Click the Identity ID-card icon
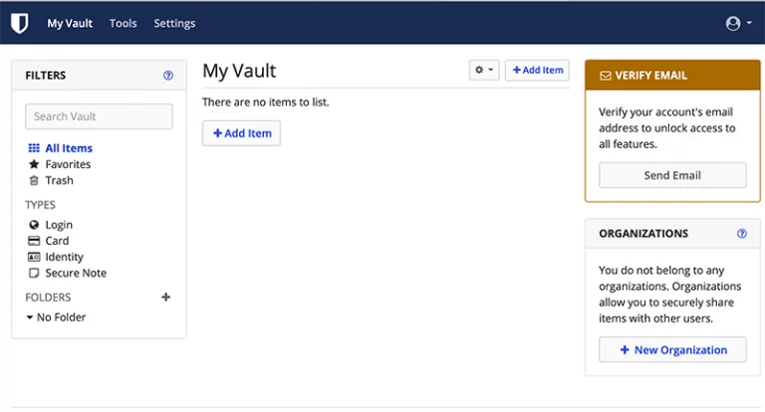 click(x=34, y=257)
